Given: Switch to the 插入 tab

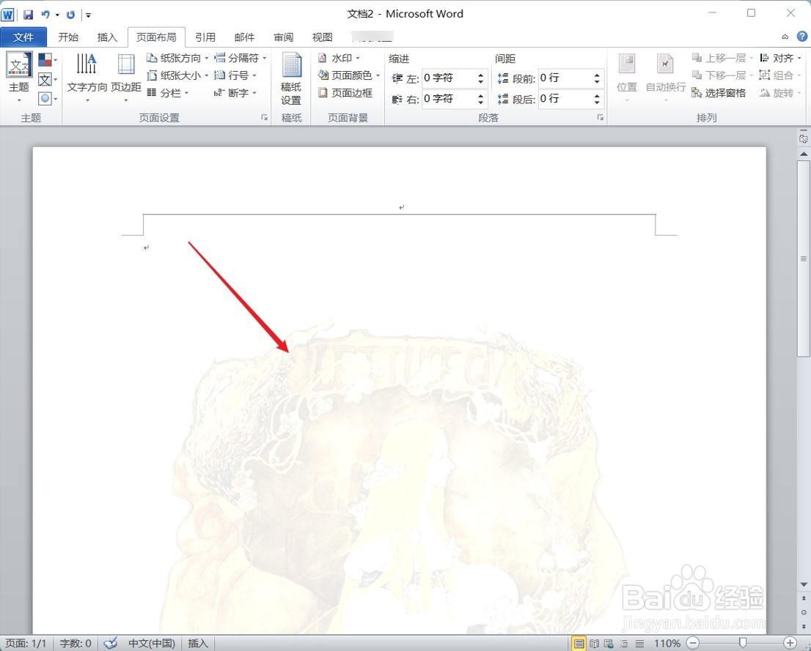Looking at the screenshot, I should click(107, 37).
